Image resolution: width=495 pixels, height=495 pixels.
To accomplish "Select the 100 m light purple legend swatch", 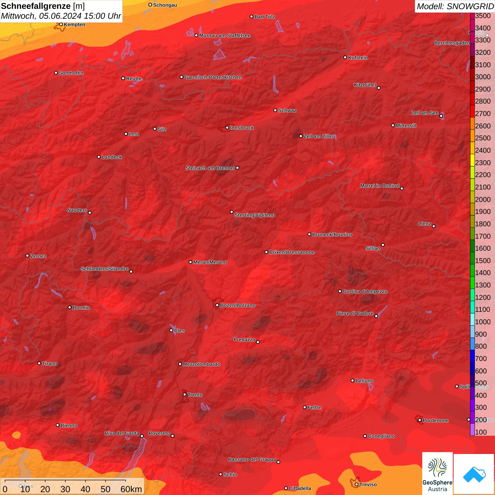I will pyautogui.click(x=472, y=430).
